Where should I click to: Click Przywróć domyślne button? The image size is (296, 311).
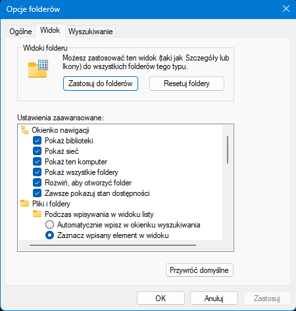click(x=199, y=270)
